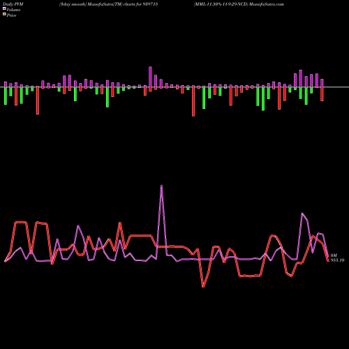
Task: Select the 'Price' legend label
Action: (x=11, y=15)
